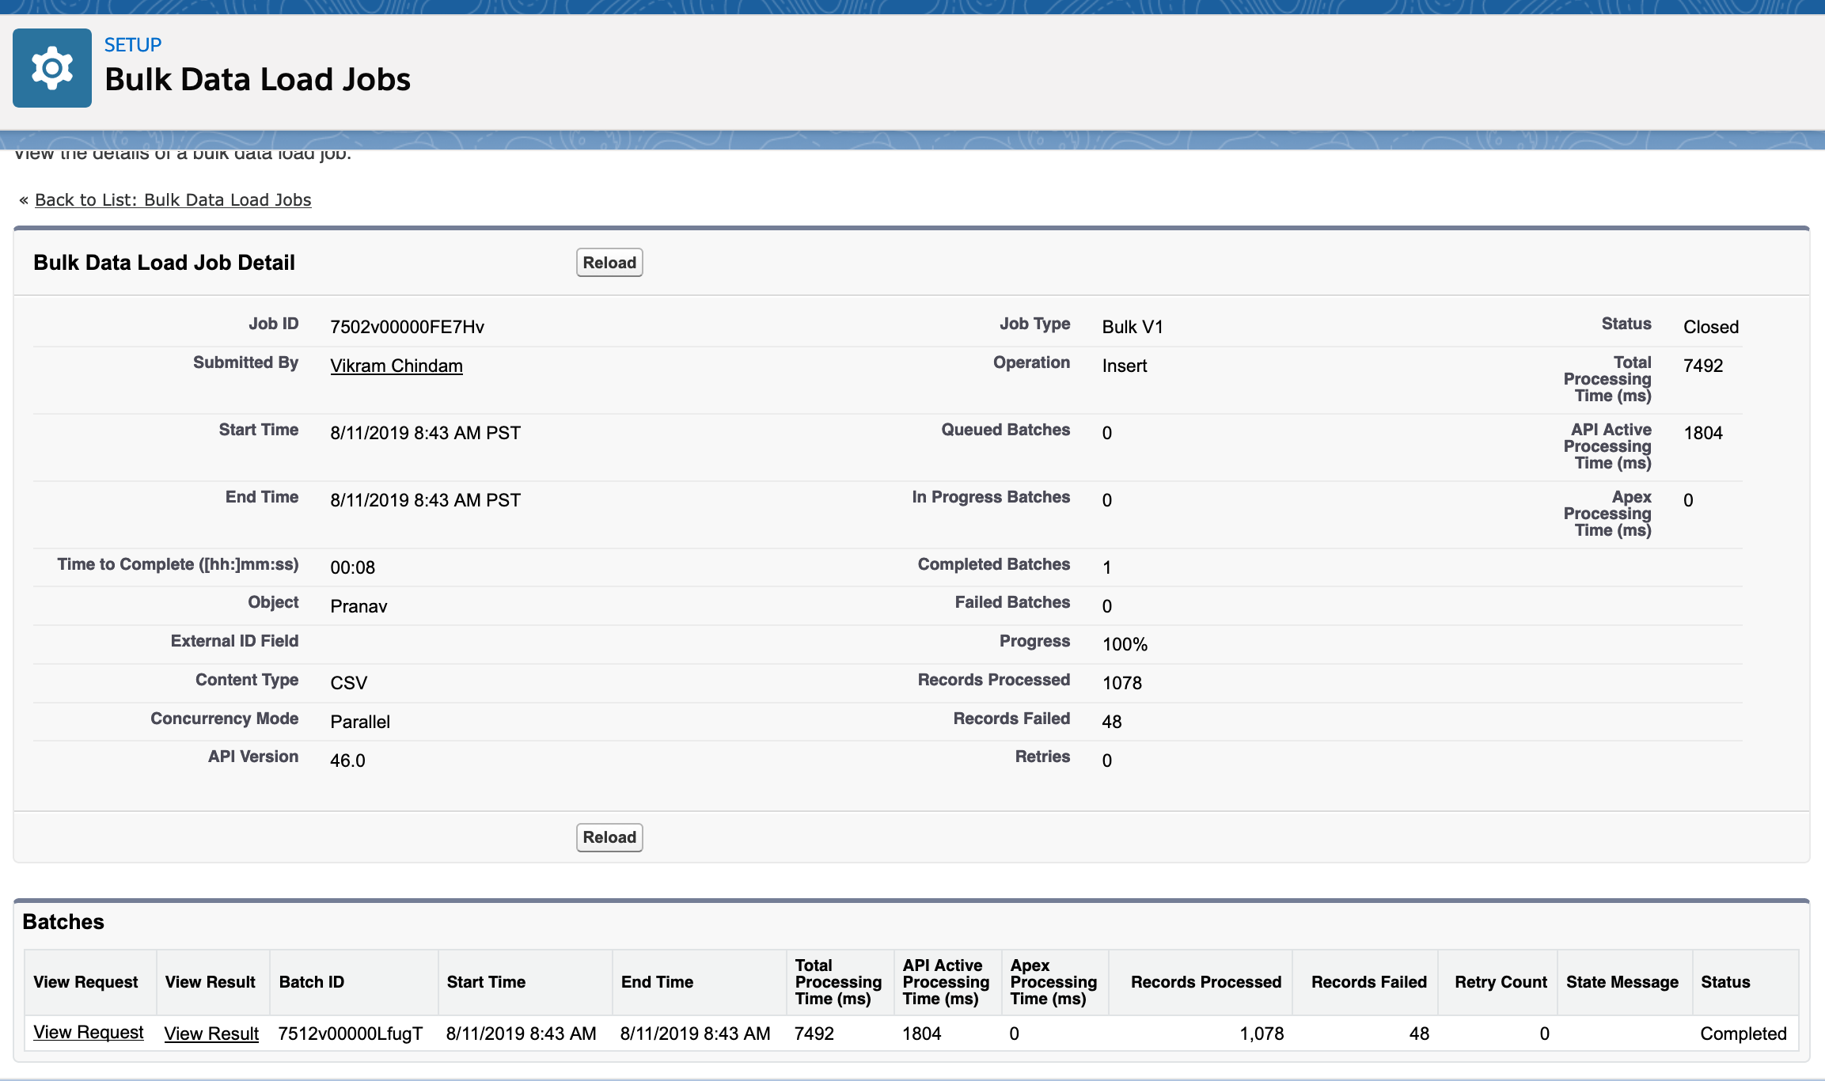
Task: Click the State Message column header
Action: point(1622,982)
